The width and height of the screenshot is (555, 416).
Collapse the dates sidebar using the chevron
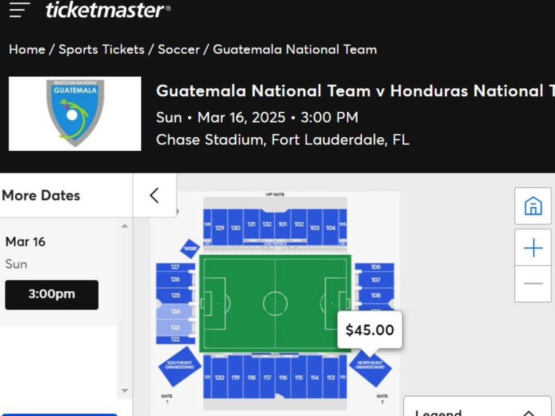[154, 195]
